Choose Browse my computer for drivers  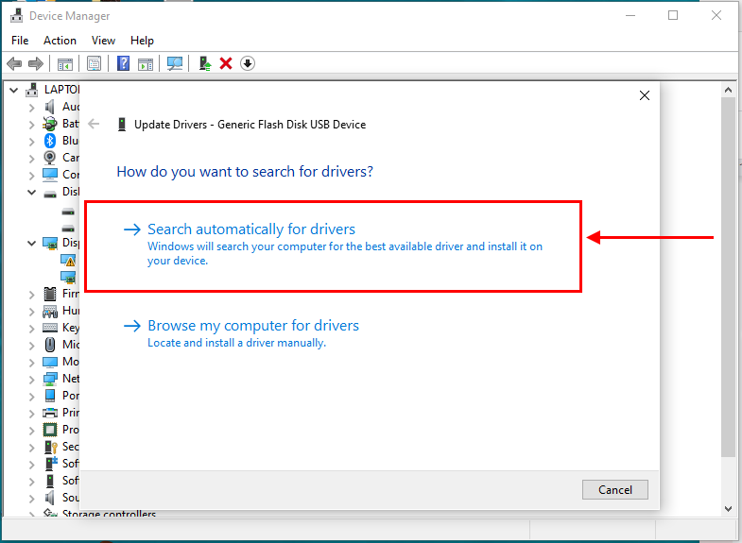point(241,333)
